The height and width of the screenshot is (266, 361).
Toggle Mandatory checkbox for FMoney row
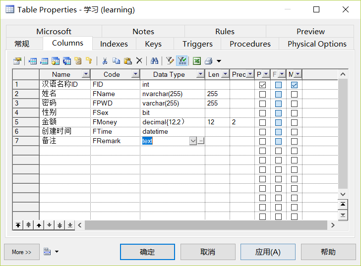(294, 122)
